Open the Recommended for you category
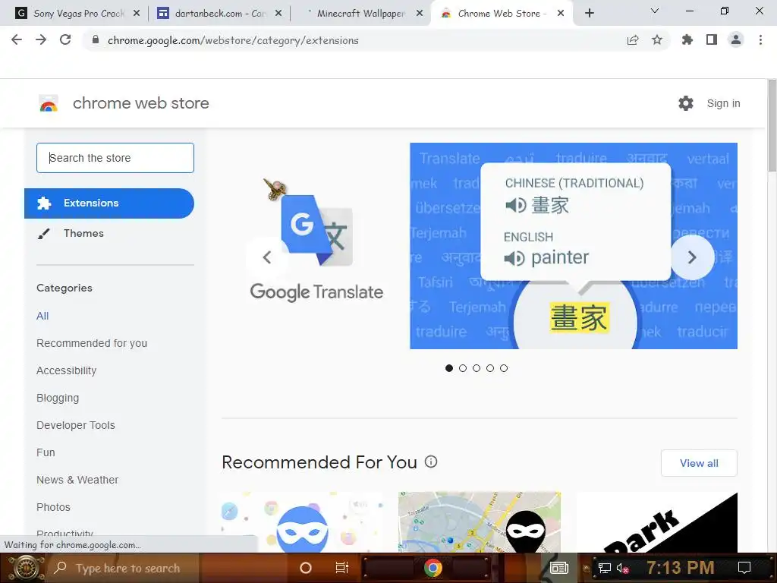The width and height of the screenshot is (777, 583). point(92,343)
